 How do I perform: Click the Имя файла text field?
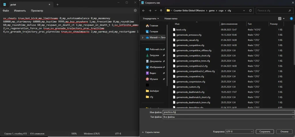[x=228, y=112]
